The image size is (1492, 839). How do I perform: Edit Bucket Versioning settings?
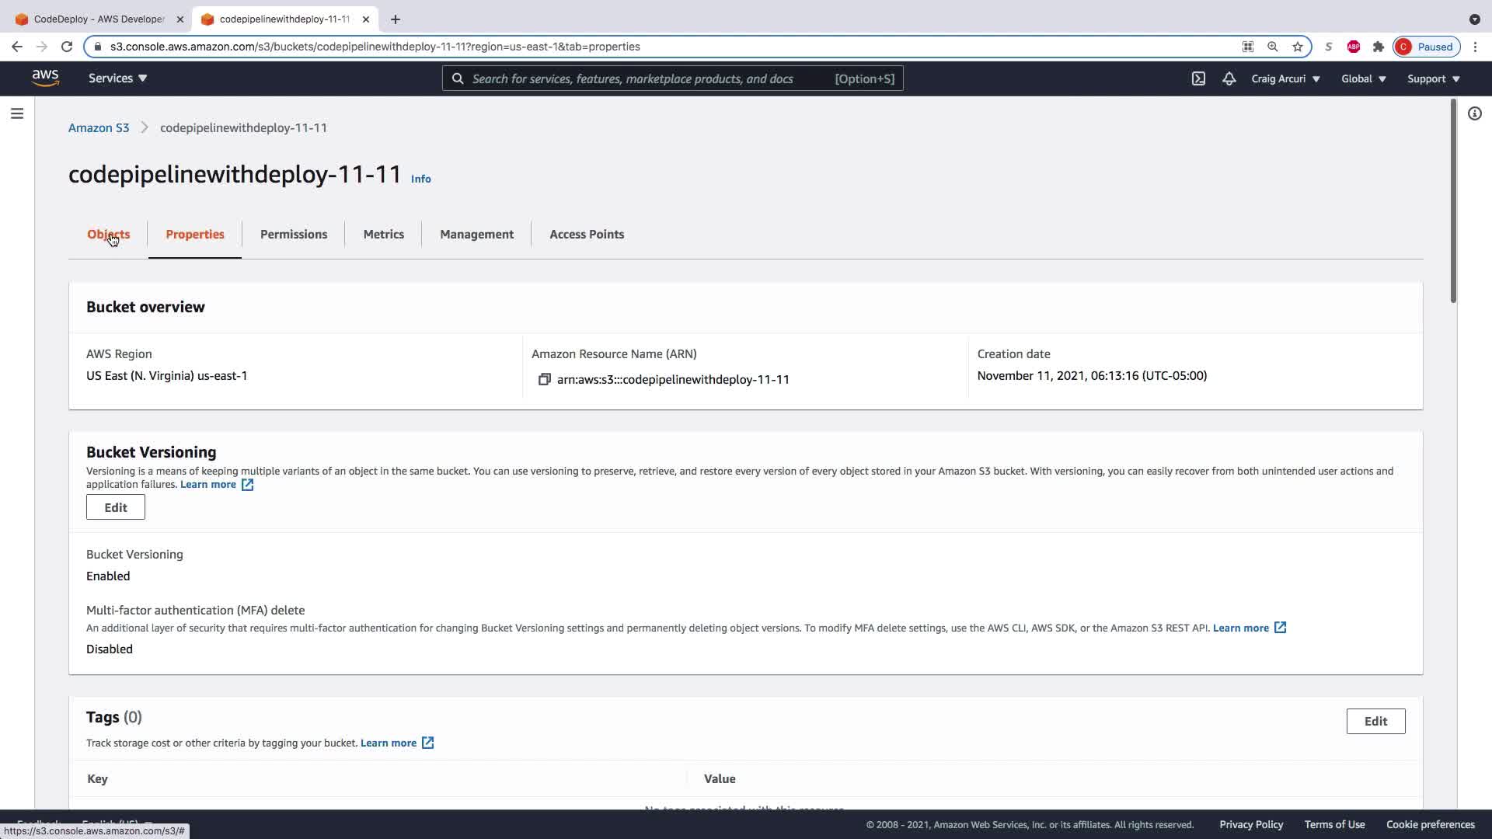(115, 507)
